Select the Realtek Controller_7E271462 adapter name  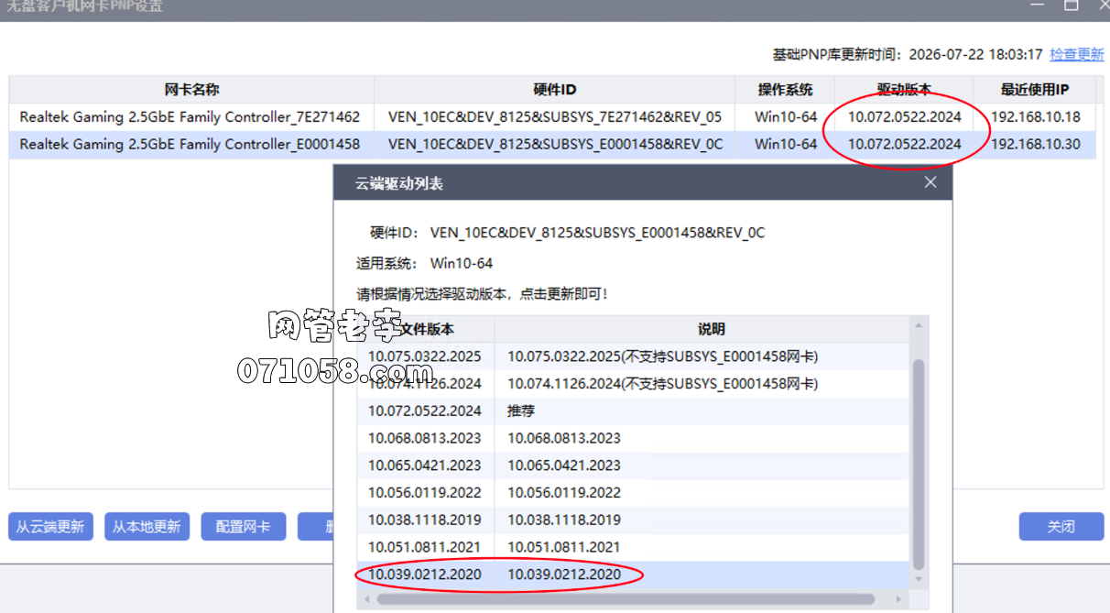click(x=190, y=117)
